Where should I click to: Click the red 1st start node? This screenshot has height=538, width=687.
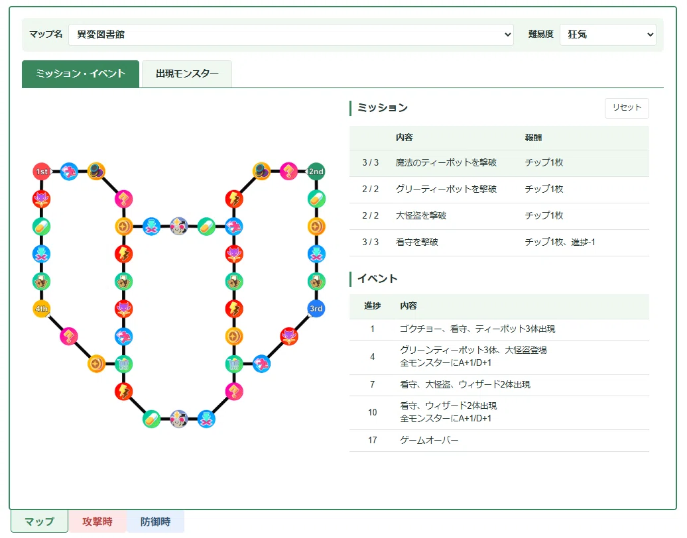42,172
